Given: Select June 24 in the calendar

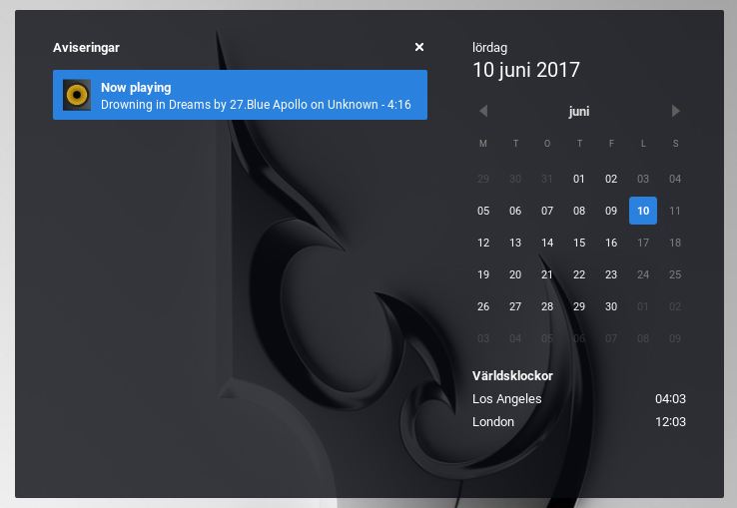Looking at the screenshot, I should [643, 274].
